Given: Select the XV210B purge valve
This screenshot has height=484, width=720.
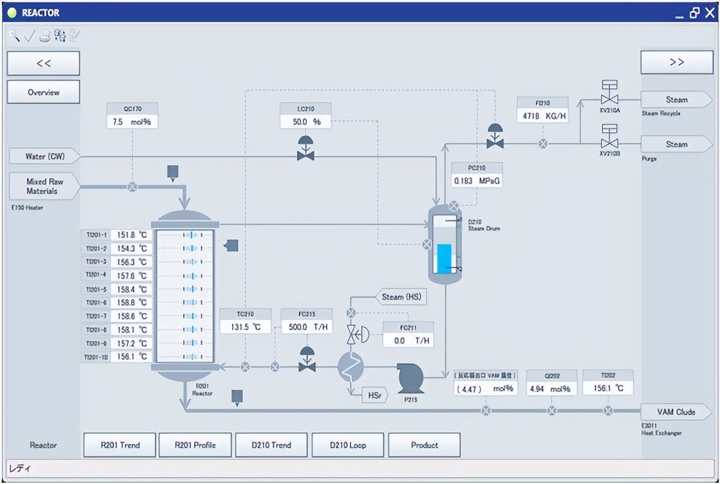Looking at the screenshot, I should coord(609,137).
